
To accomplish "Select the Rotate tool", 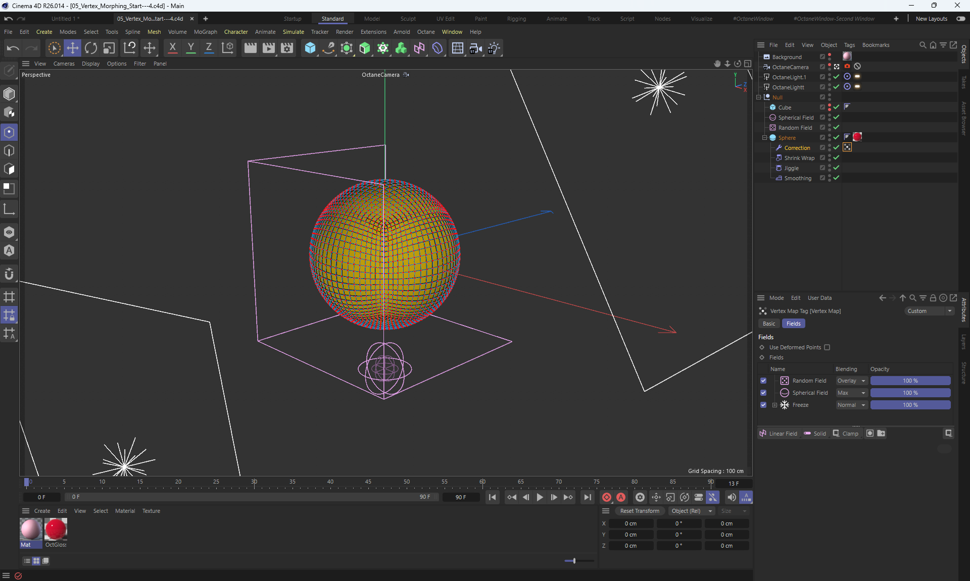I will tap(91, 48).
